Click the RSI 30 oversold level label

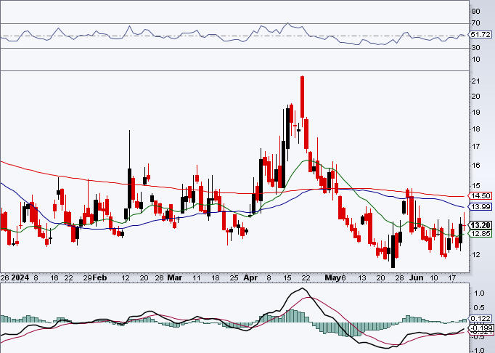pyautogui.click(x=475, y=48)
